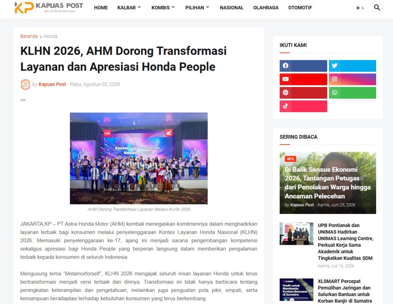
Task: Click the date Kamis, Juli 16, 2026
Action: tap(336, 266)
